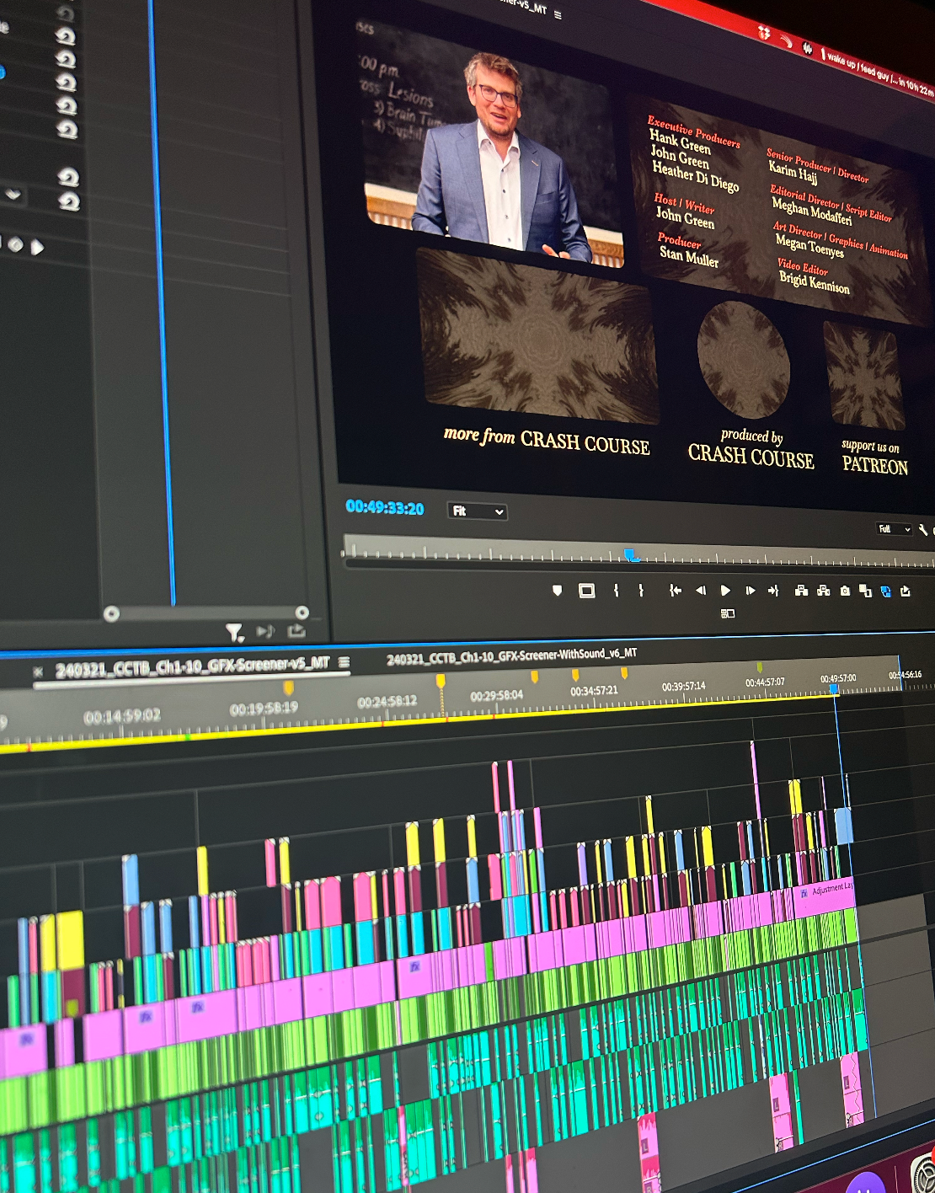
Task: Open the Full playback resolution dropdown
Action: [895, 529]
